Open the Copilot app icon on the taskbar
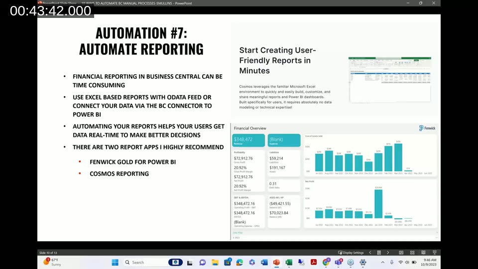 coord(252,263)
